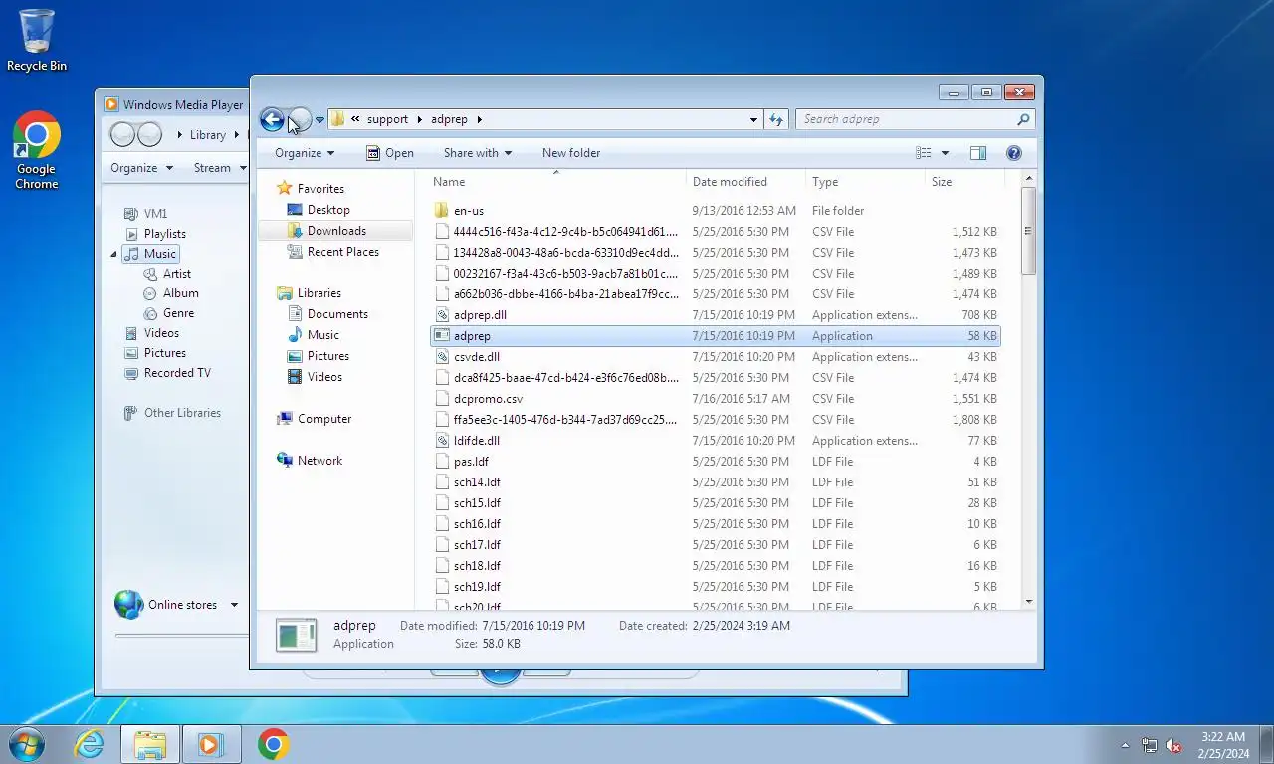Image resolution: width=1274 pixels, height=764 pixels.
Task: Select the sch17.ldf file
Action: coord(715,545)
